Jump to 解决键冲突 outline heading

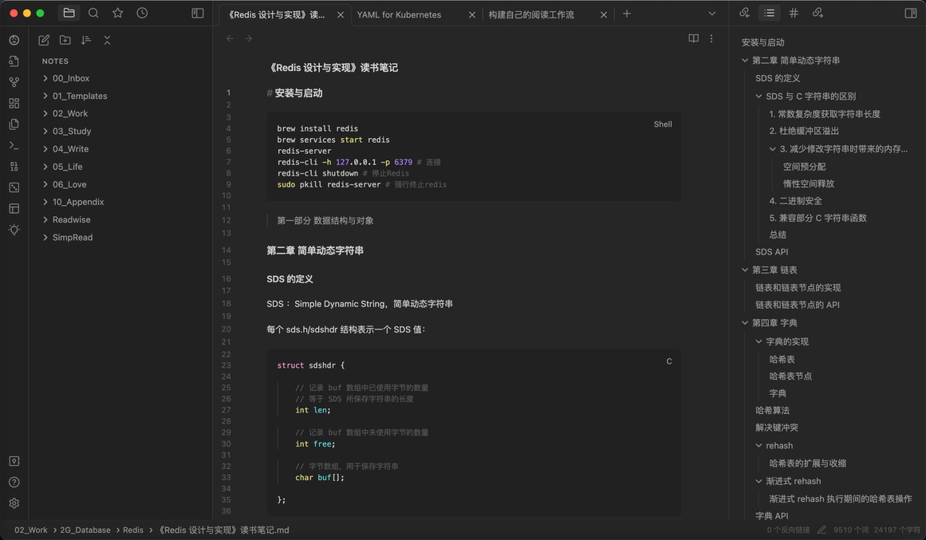777,428
